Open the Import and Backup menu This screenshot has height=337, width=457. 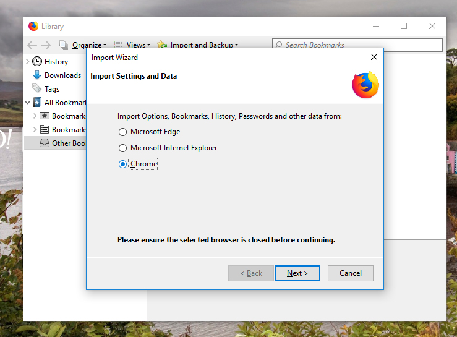click(204, 45)
